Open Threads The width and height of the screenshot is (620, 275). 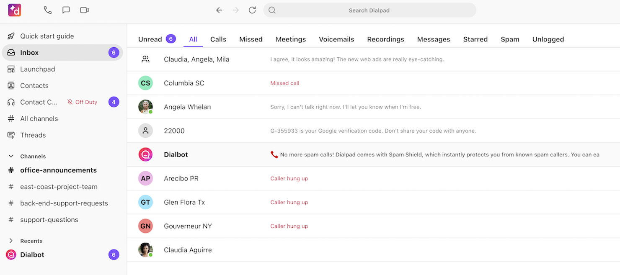pyautogui.click(x=33, y=135)
